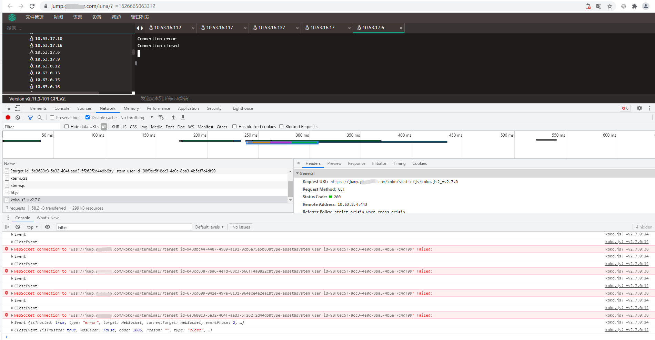Click the No Issues button
Image resolution: width=655 pixels, height=340 pixels.
click(241, 227)
